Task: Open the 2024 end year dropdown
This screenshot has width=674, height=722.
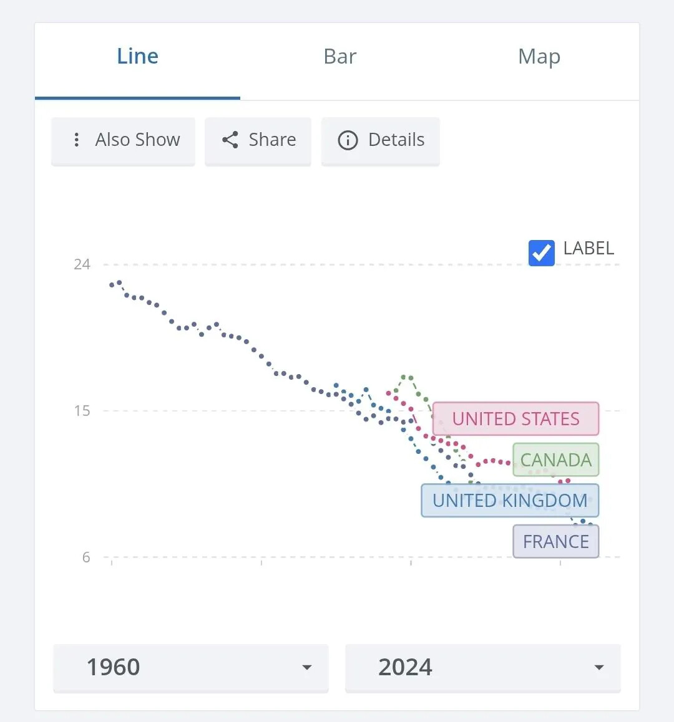Action: [x=482, y=667]
